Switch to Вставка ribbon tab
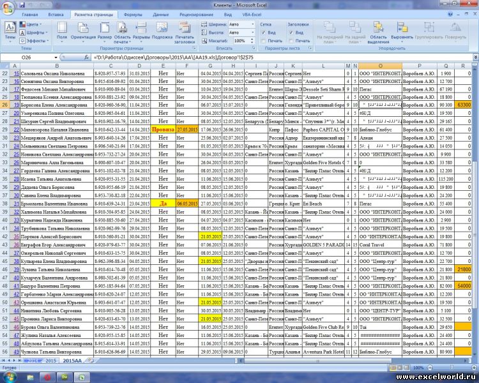This screenshot has height=383, width=479. [56, 14]
